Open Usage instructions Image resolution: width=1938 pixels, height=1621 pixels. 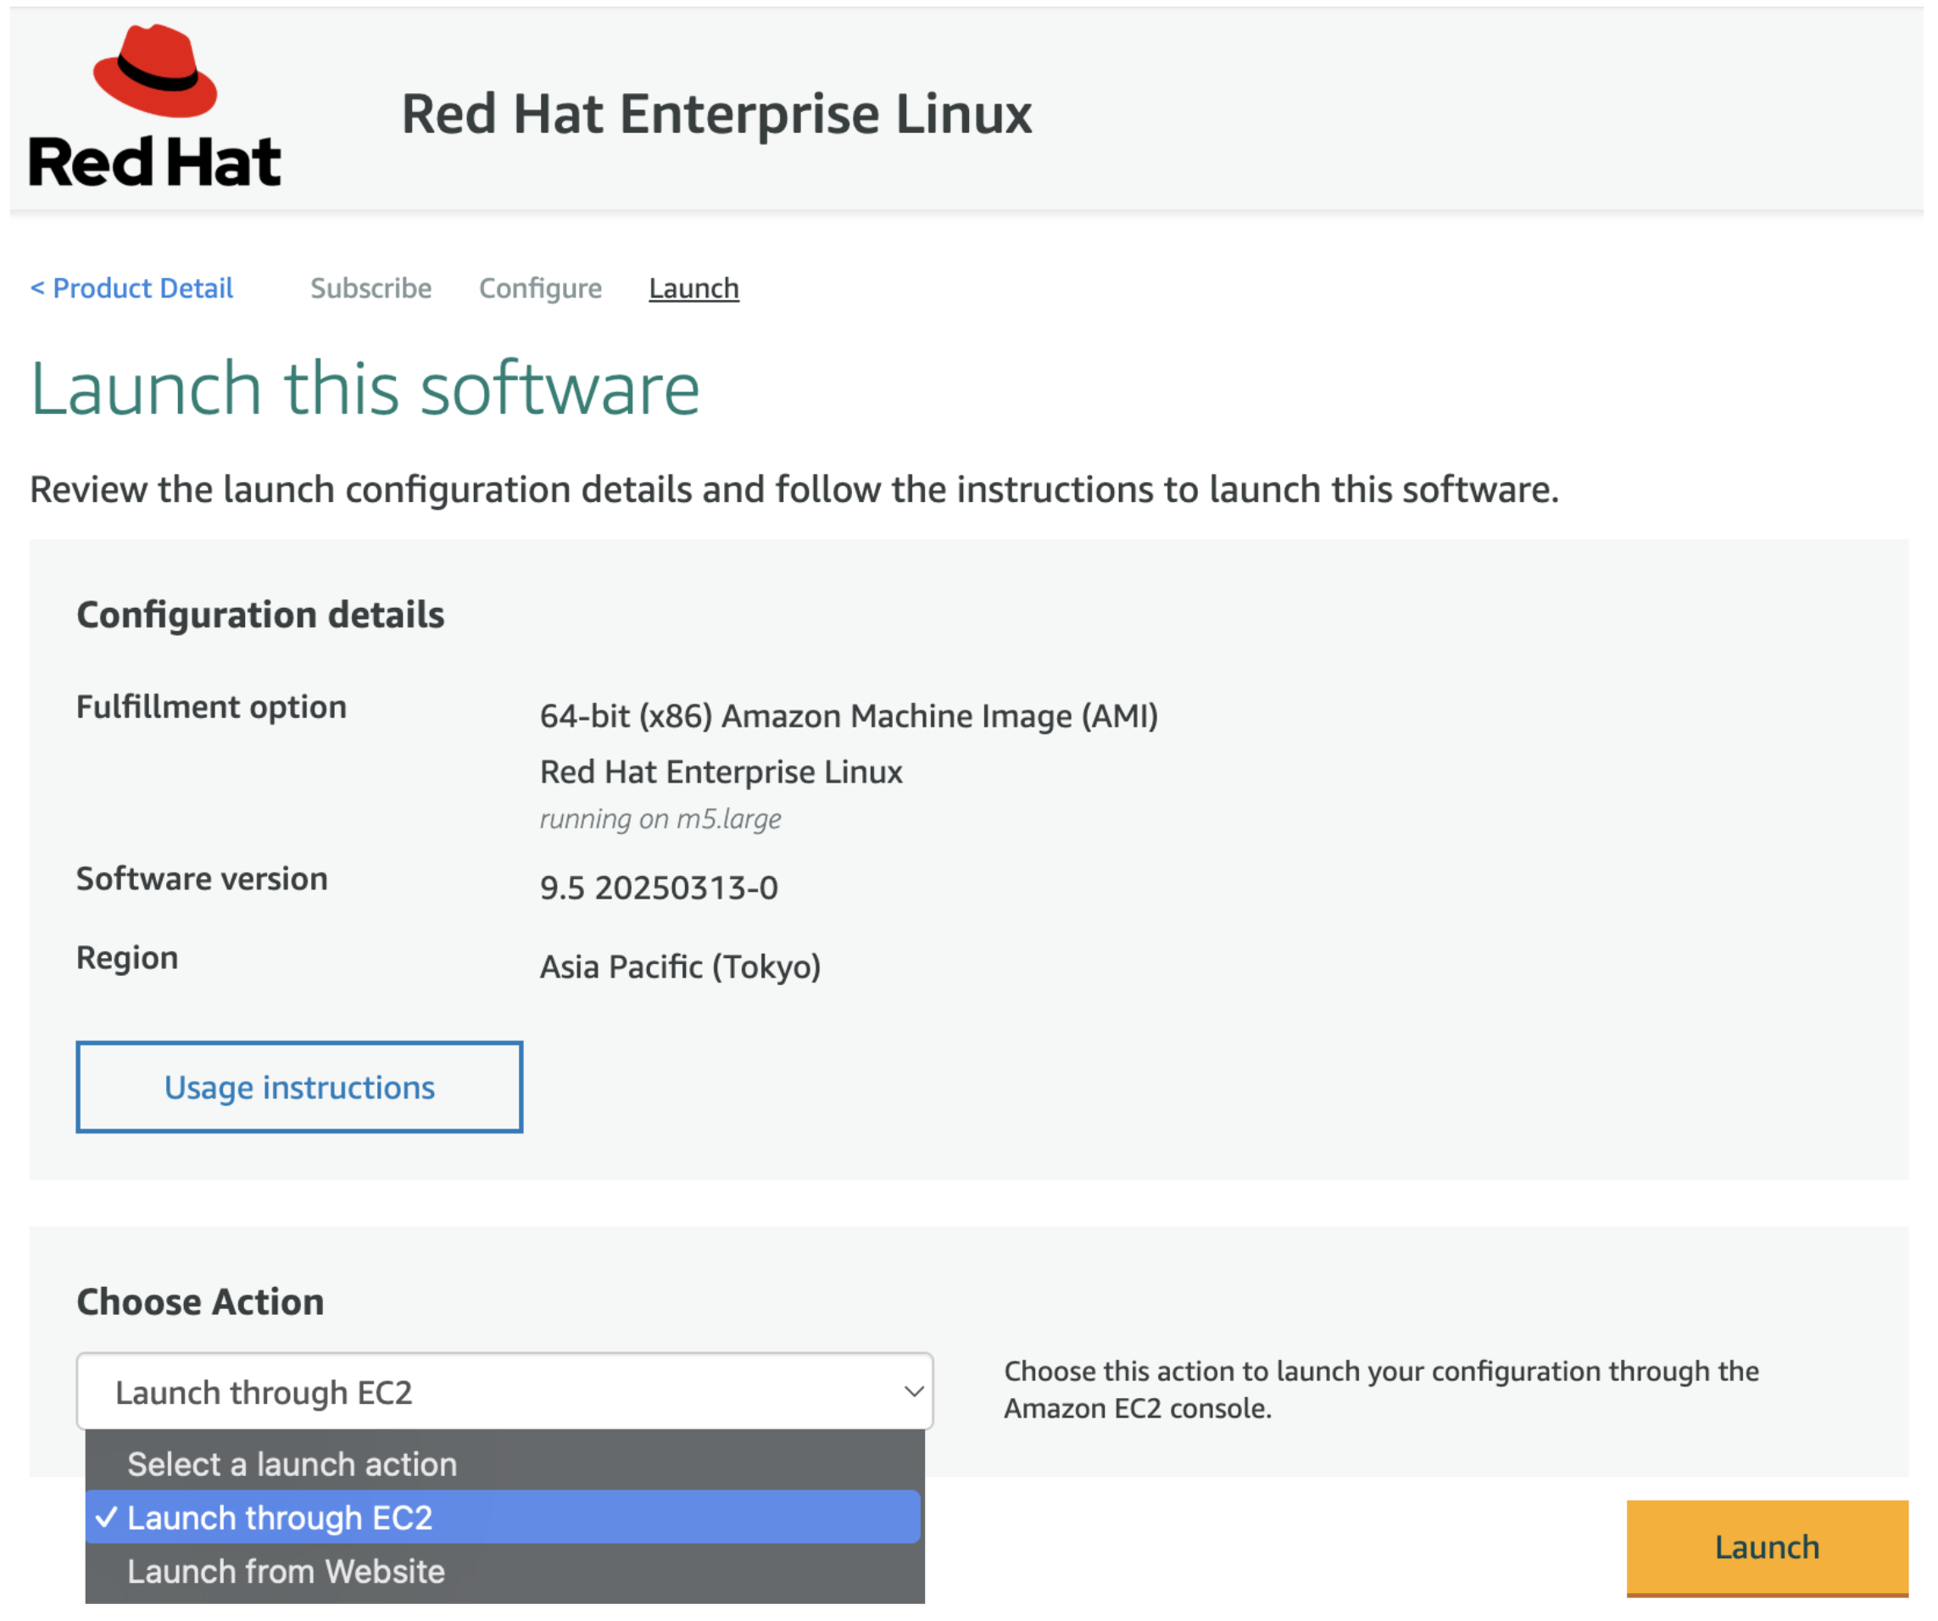point(300,1088)
